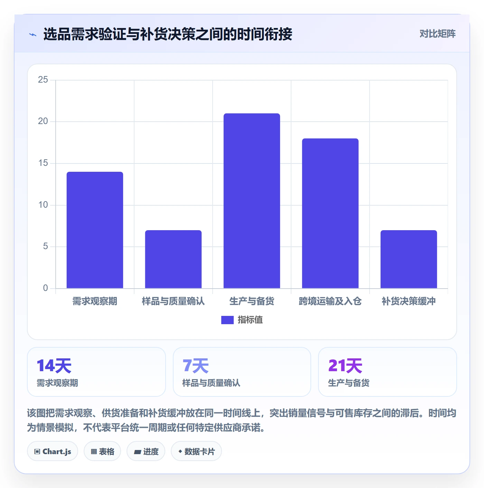Open the 14天 需求观察期 data card
Viewport: 484px width, 488px height.
(96, 372)
